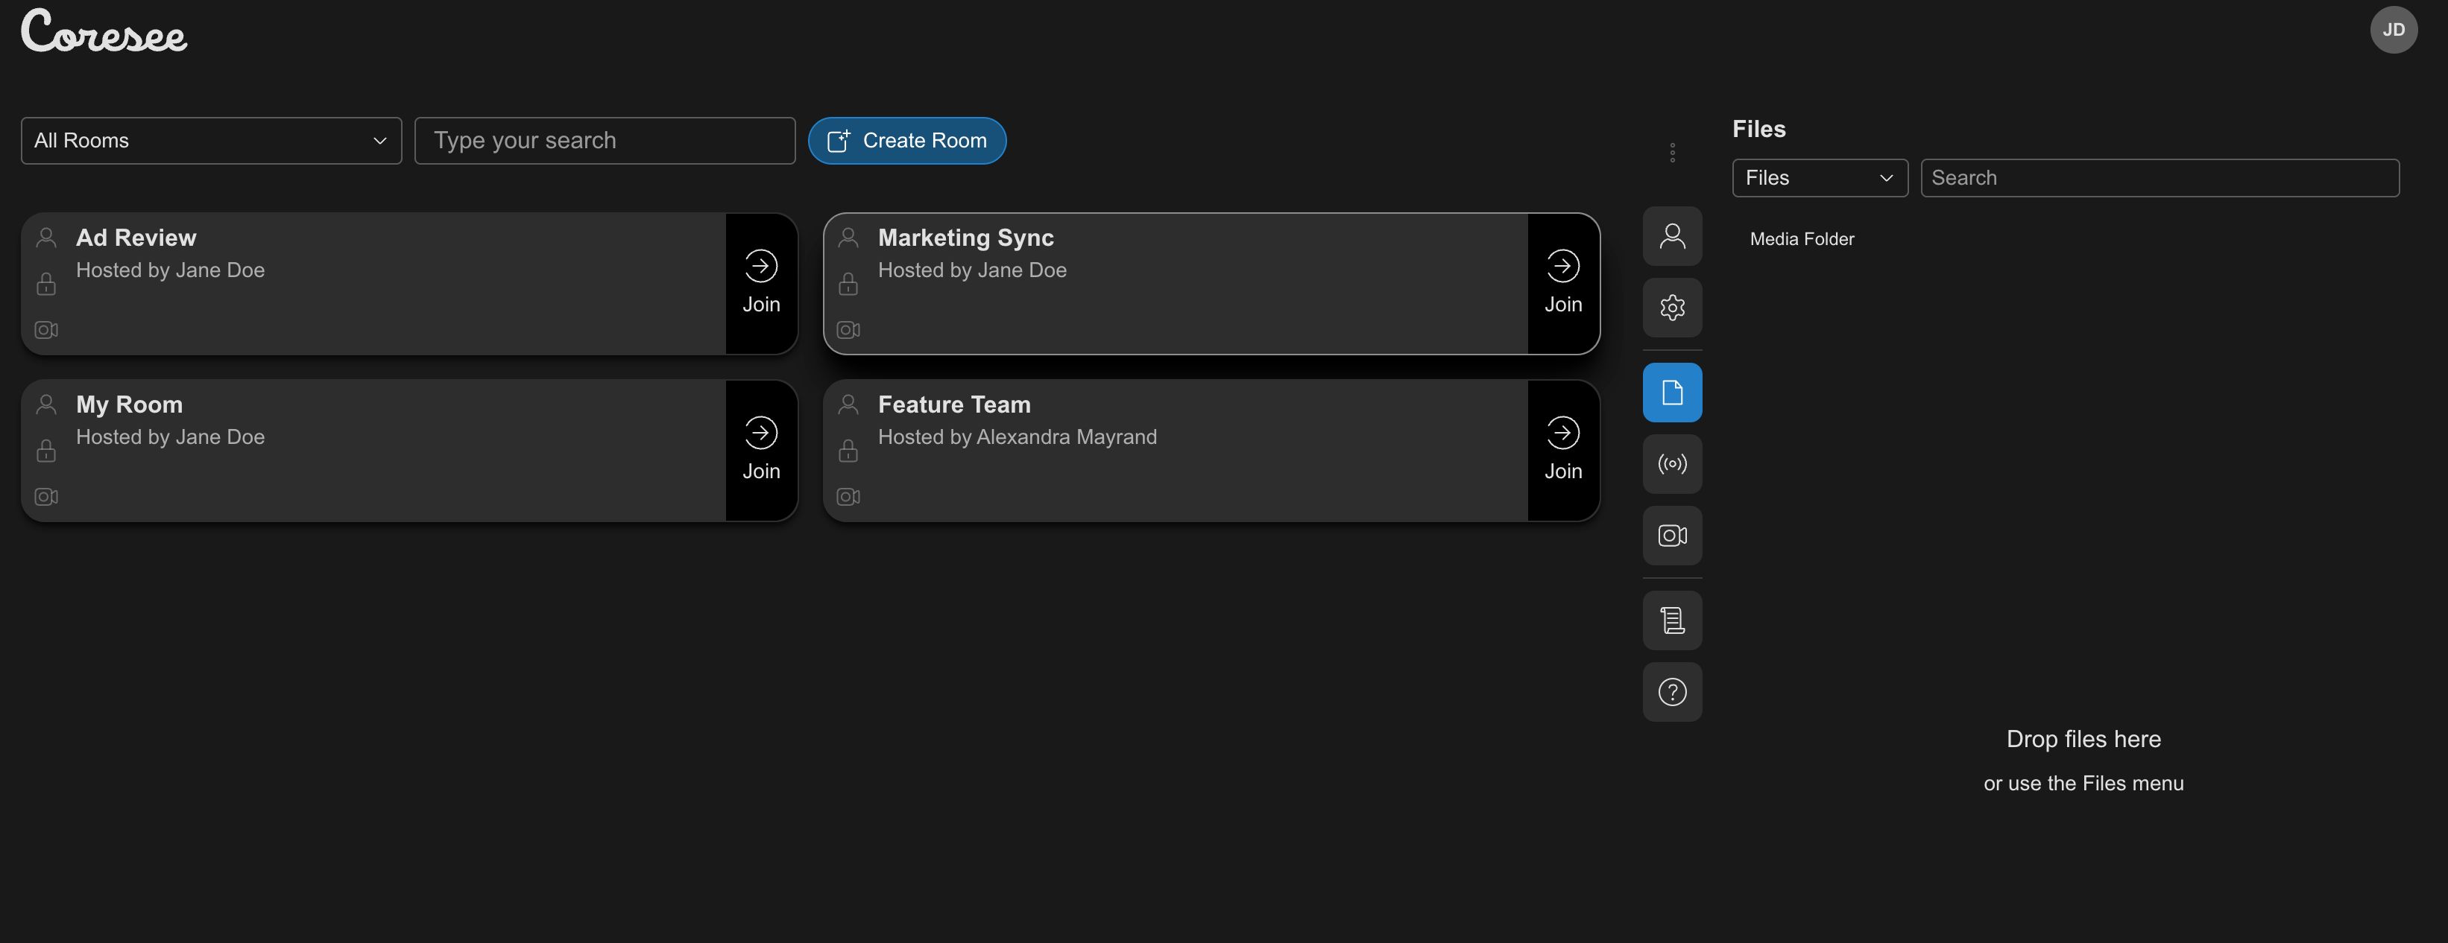Click the Create Room button
Image resolution: width=2448 pixels, height=943 pixels.
point(906,141)
